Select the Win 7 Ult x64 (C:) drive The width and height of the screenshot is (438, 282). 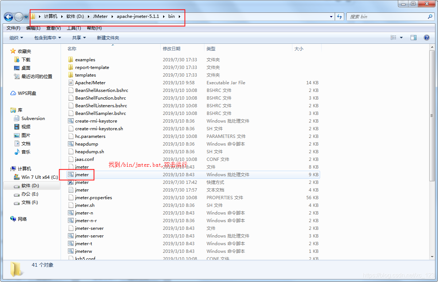pyautogui.click(x=39, y=177)
